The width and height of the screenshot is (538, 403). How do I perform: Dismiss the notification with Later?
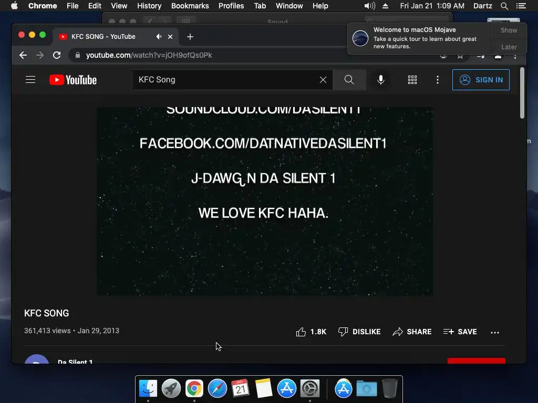tap(509, 47)
